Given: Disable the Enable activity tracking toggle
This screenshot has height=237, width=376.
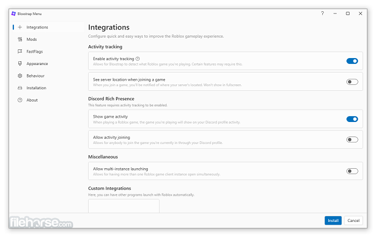Looking at the screenshot, I should click(352, 61).
